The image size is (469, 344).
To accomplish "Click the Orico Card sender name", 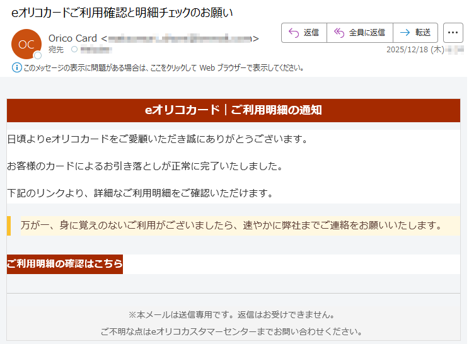I will (x=72, y=38).
